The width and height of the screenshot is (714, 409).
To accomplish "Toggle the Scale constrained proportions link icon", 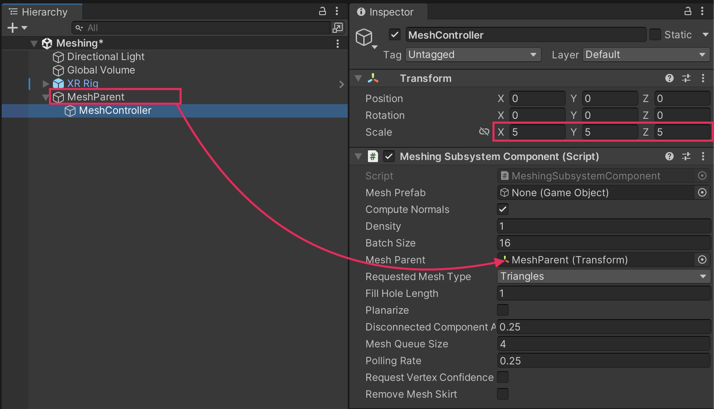I will pos(484,132).
